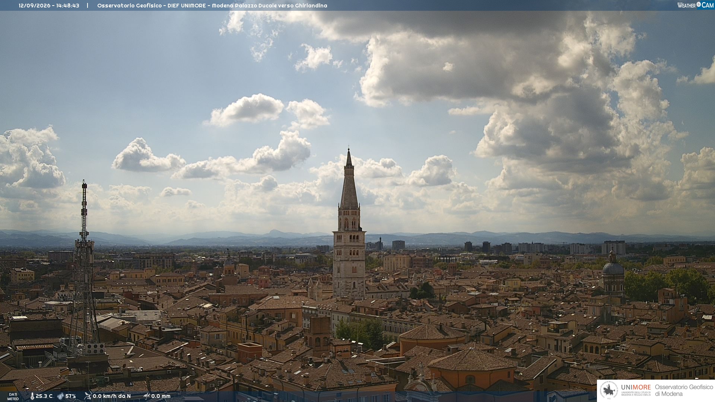
Task: Click the UNIMORE university name logo text
Action: (636, 387)
